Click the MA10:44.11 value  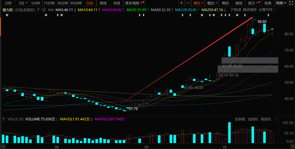[x=87, y=10]
